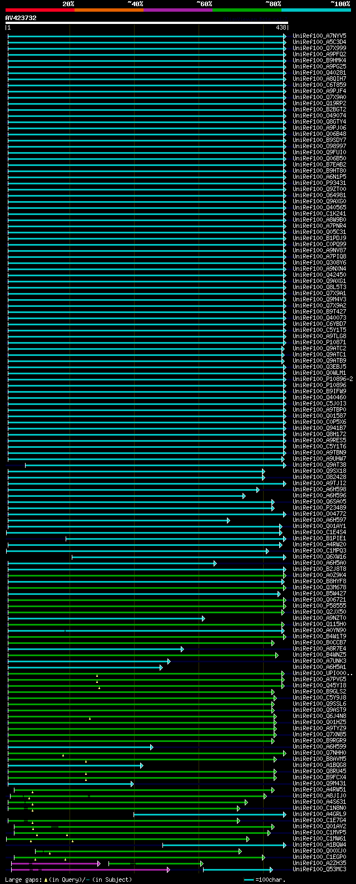Click the cyan bar of UniRef100_A4GRL9
The image size is (356, 884).
[210, 814]
